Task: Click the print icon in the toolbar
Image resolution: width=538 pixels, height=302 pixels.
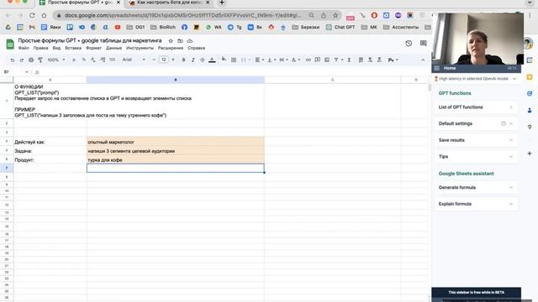Action: click(x=31, y=60)
